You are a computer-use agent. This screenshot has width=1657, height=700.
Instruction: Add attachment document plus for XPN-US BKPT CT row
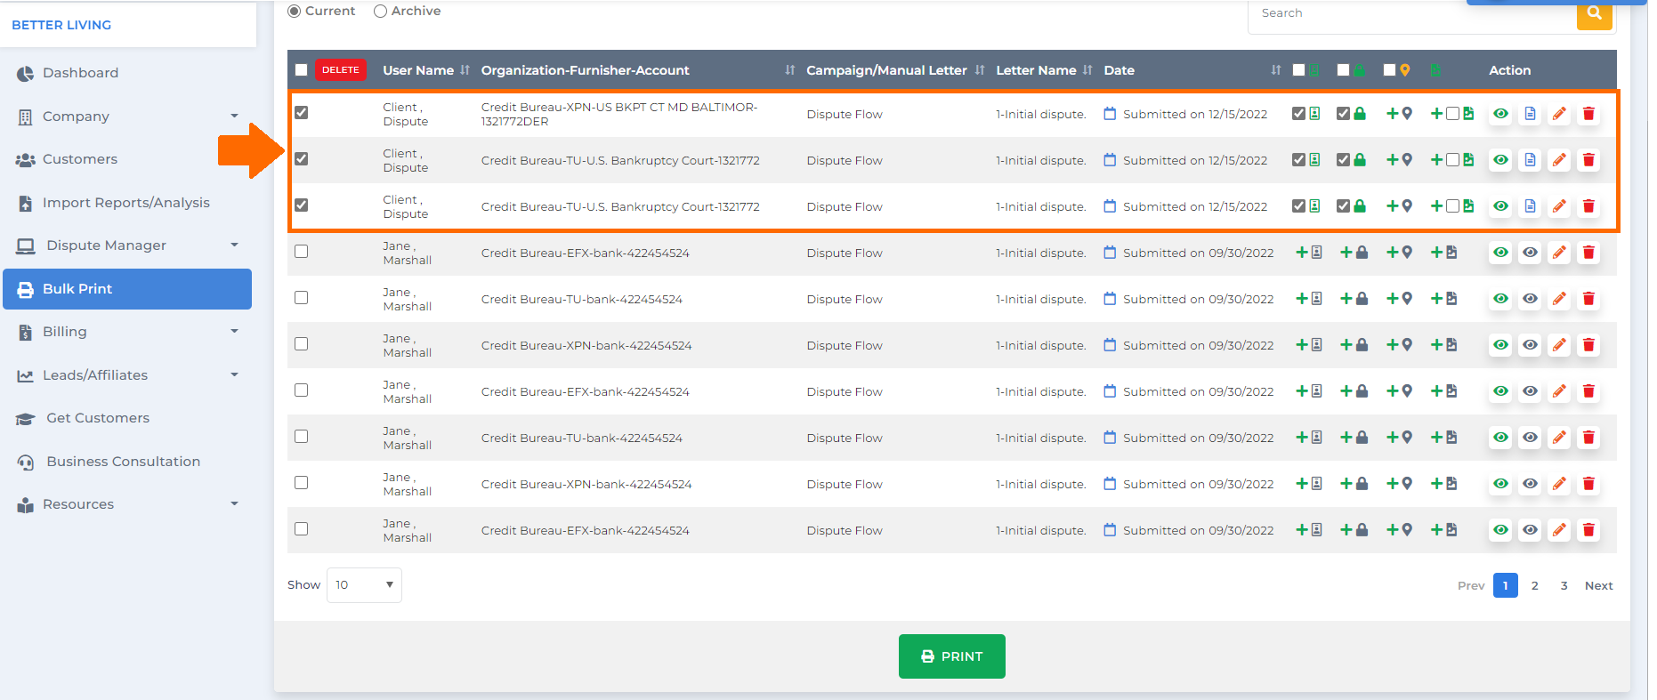pyautogui.click(x=1437, y=114)
